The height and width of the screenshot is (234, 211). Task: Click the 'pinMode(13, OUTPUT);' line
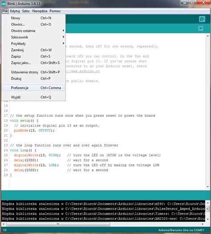tap(34, 131)
